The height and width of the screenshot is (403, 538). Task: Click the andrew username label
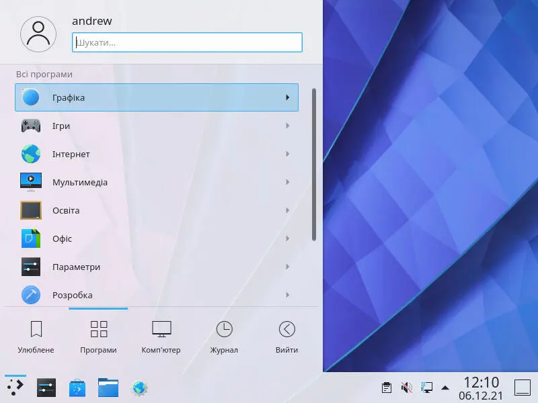point(92,21)
